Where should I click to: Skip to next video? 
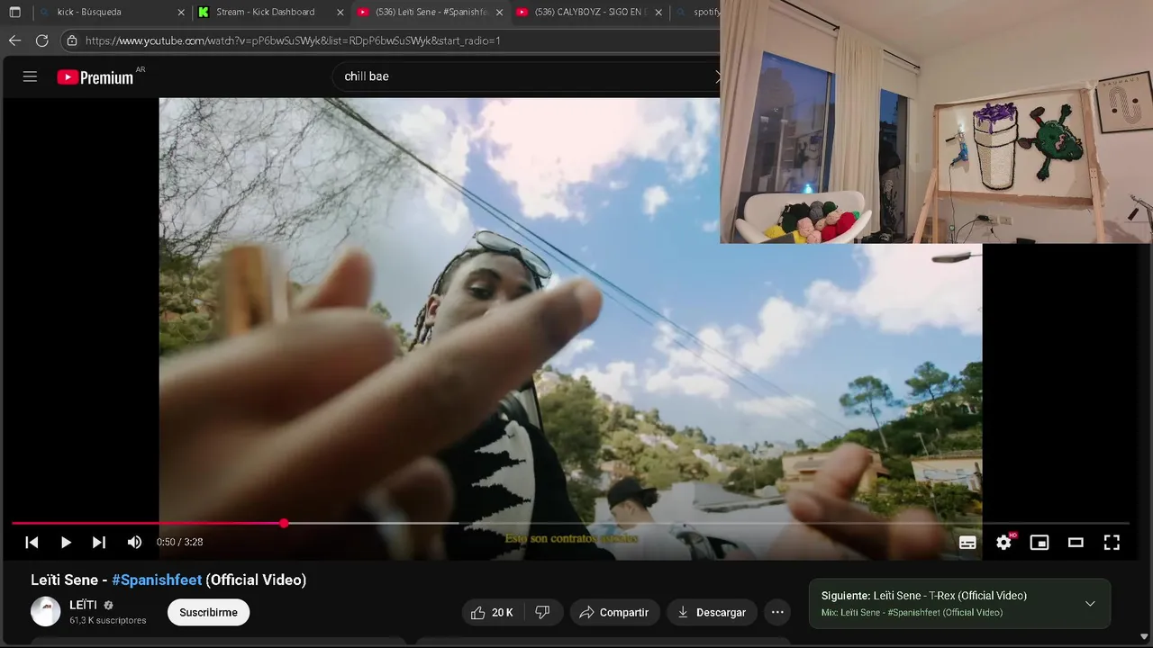99,542
